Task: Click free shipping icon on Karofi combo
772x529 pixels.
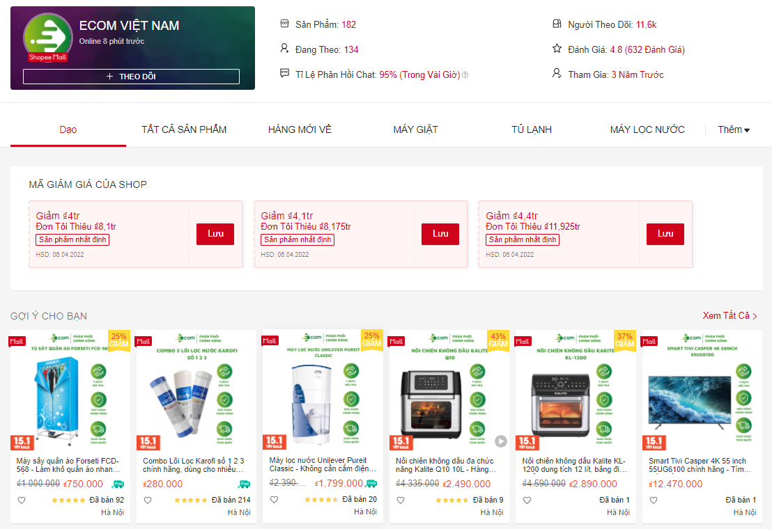Action: pyautogui.click(x=244, y=484)
